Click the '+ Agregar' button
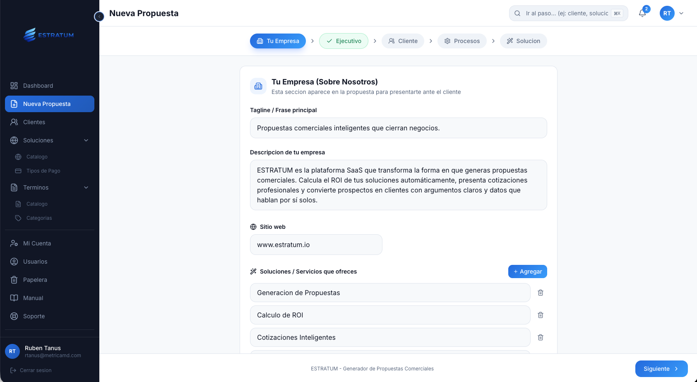This screenshot has height=382, width=697. point(527,271)
